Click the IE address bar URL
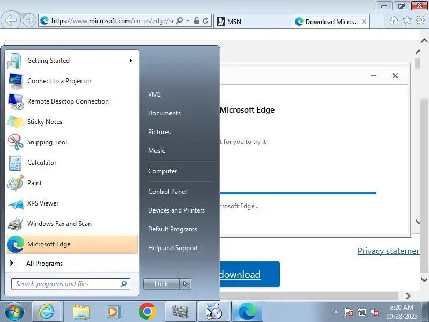 112,21
